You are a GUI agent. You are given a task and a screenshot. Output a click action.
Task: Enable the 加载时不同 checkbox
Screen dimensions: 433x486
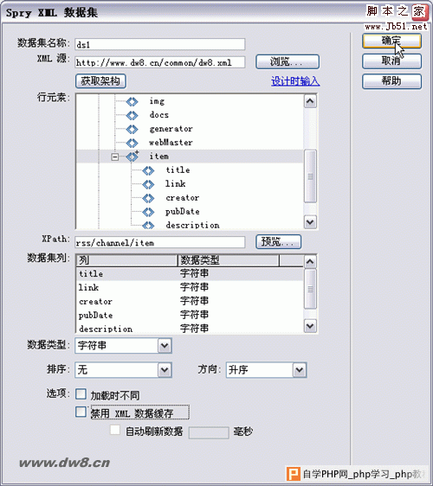pyautogui.click(x=81, y=394)
